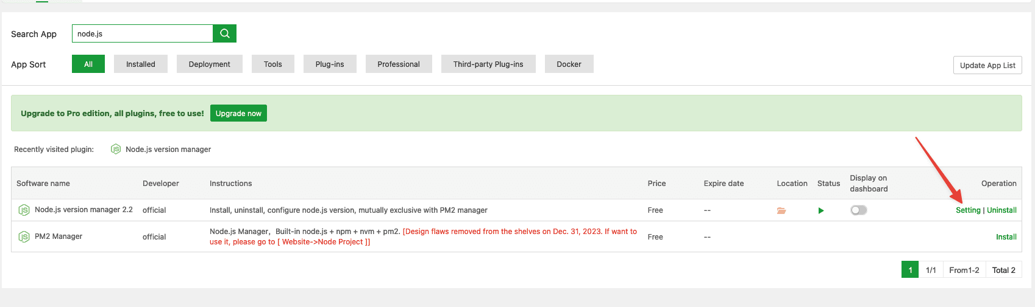Toggle Display on dashboard for Node.js manager
The image size is (1035, 307).
tap(858, 210)
